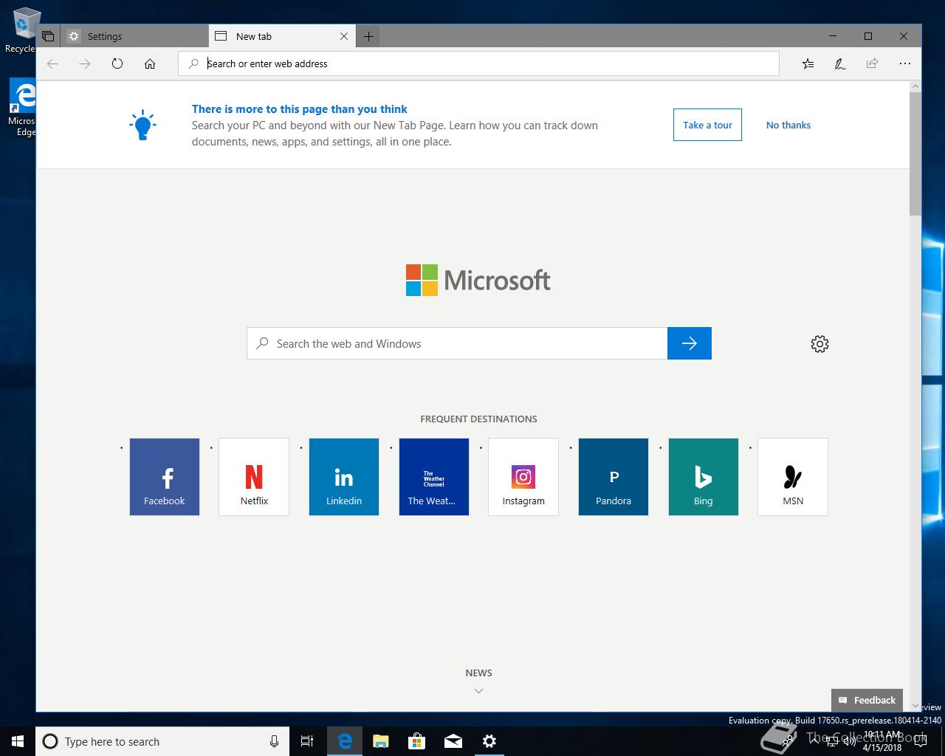The image size is (945, 756).
Task: Click Edge icon in taskbar
Action: point(345,742)
